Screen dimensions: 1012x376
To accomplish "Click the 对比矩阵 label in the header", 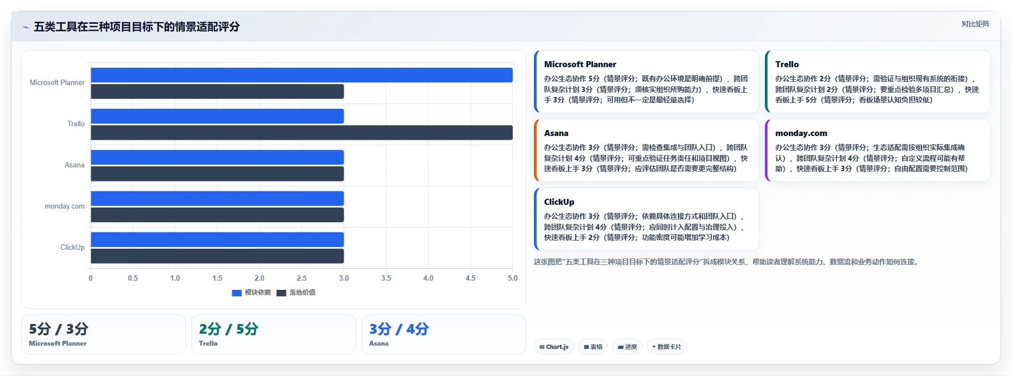I will pyautogui.click(x=975, y=24).
